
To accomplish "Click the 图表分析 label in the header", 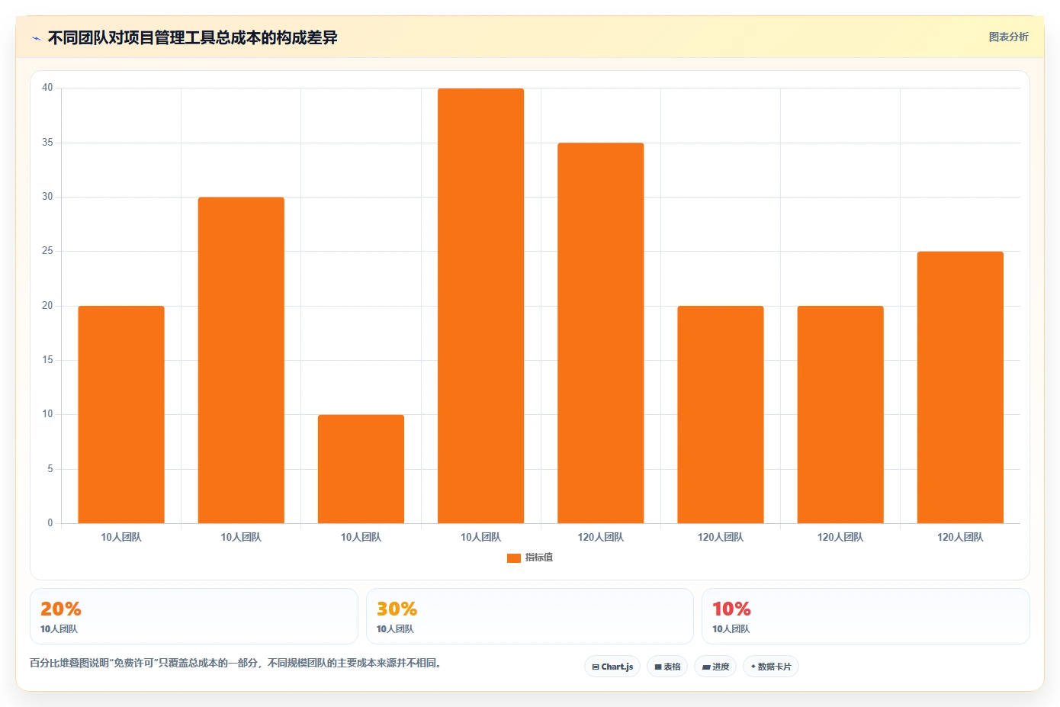I will coord(1008,37).
